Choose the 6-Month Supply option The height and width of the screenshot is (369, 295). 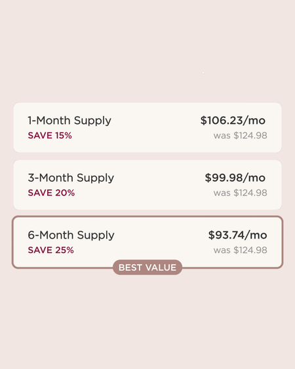point(147,242)
